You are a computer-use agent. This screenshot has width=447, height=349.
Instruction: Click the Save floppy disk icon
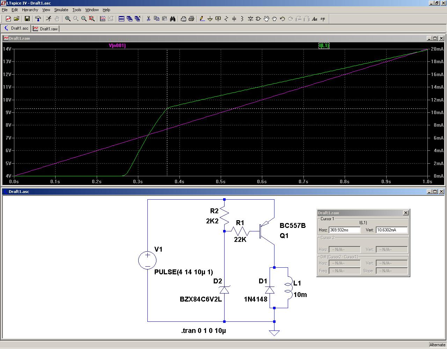27,19
